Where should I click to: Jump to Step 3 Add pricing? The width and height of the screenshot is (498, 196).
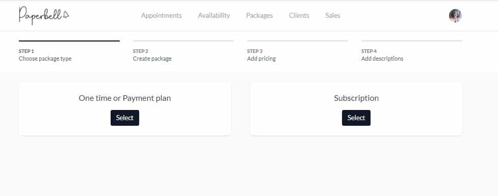click(261, 55)
